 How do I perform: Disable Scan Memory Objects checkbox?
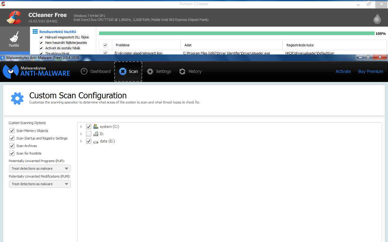(12, 131)
